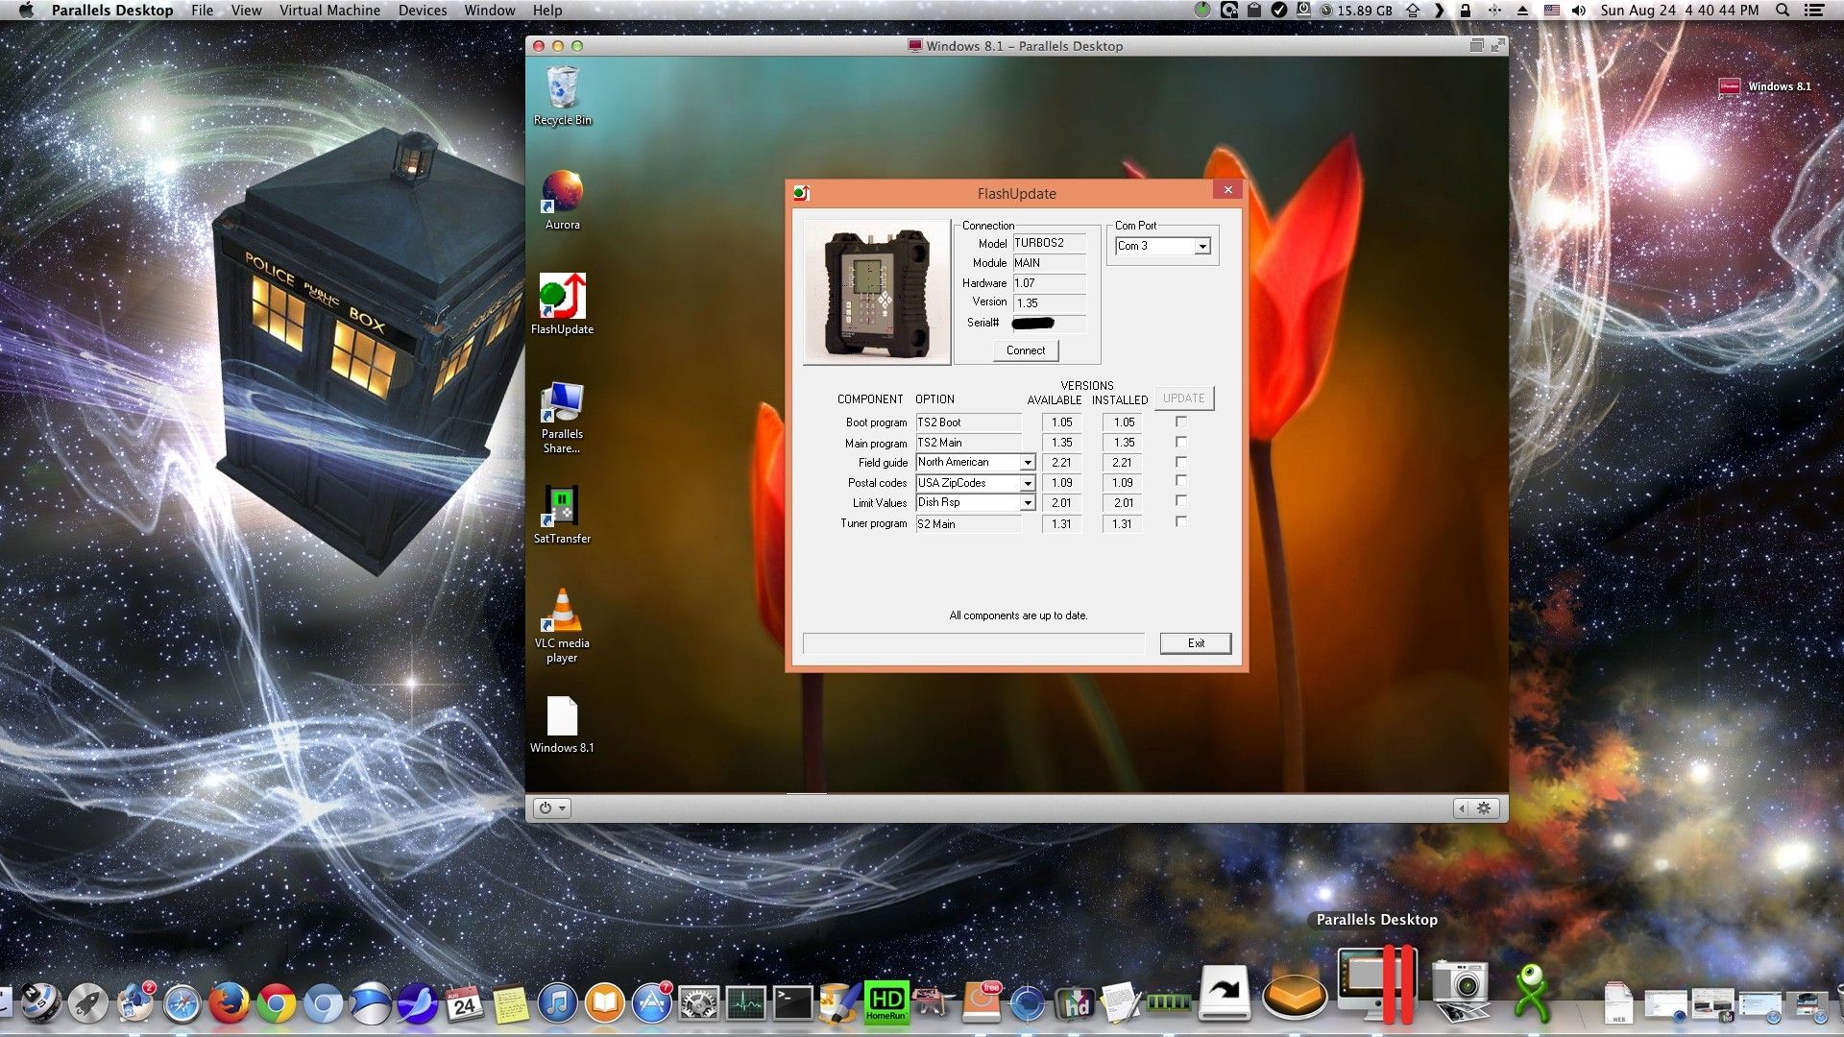The width and height of the screenshot is (1844, 1037).
Task: Tick the Tuner program update checkbox
Action: [x=1181, y=521]
